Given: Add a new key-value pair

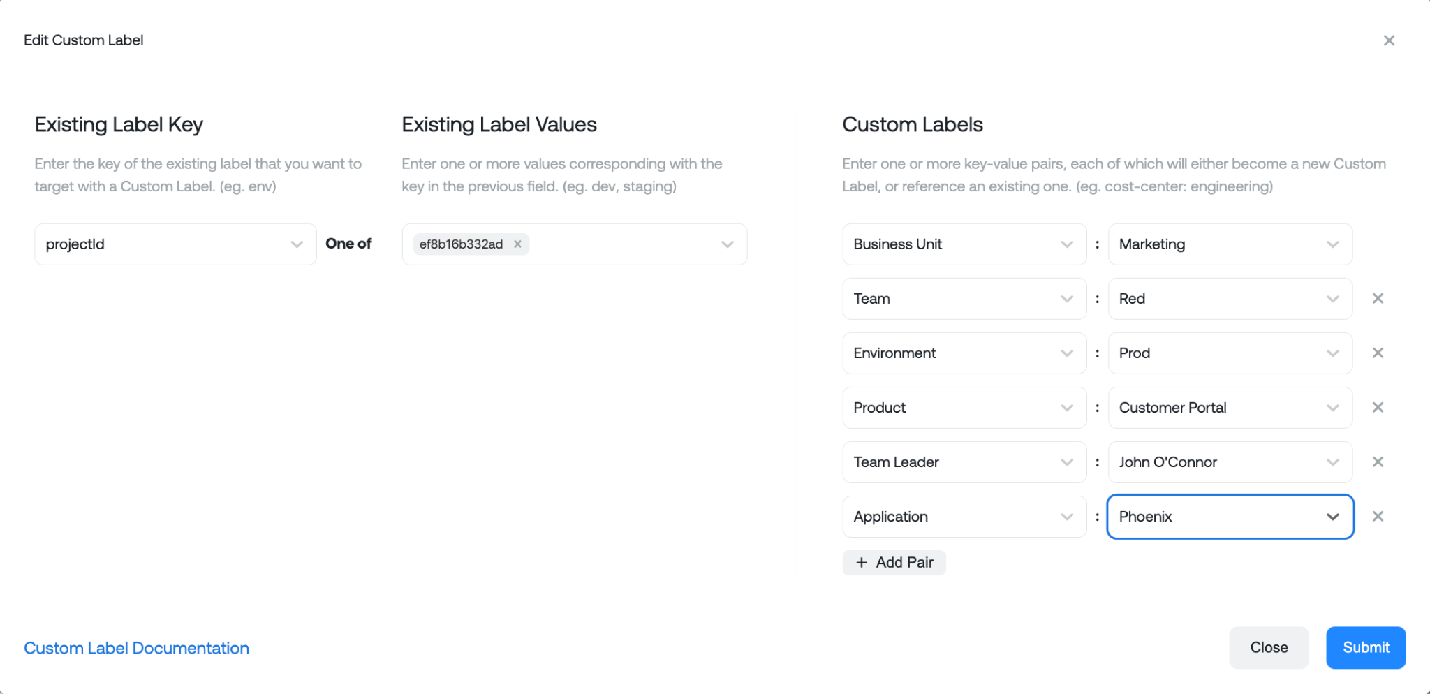Looking at the screenshot, I should (894, 562).
